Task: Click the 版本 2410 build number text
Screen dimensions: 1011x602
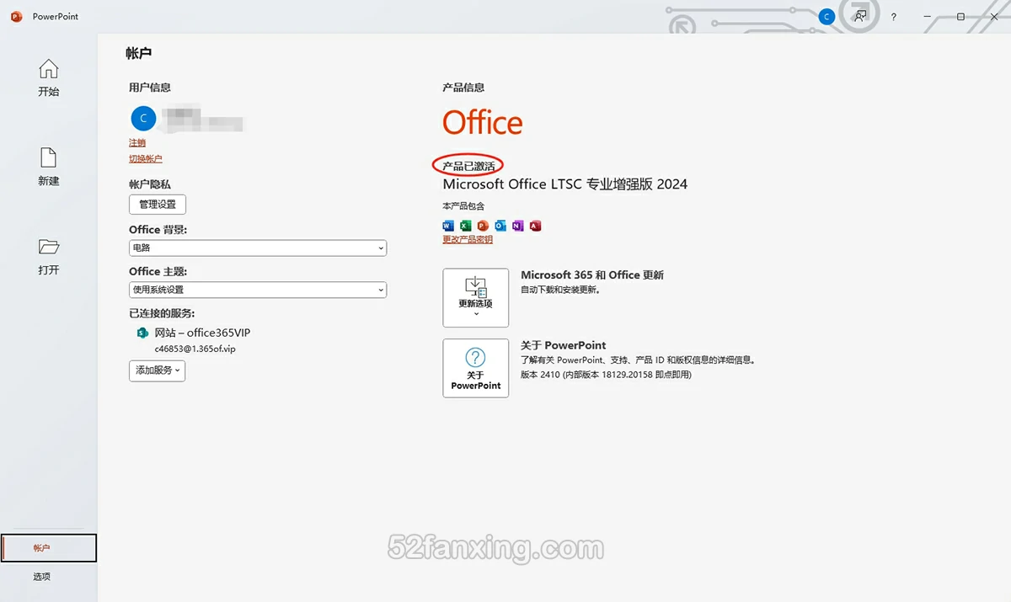Action: point(606,375)
